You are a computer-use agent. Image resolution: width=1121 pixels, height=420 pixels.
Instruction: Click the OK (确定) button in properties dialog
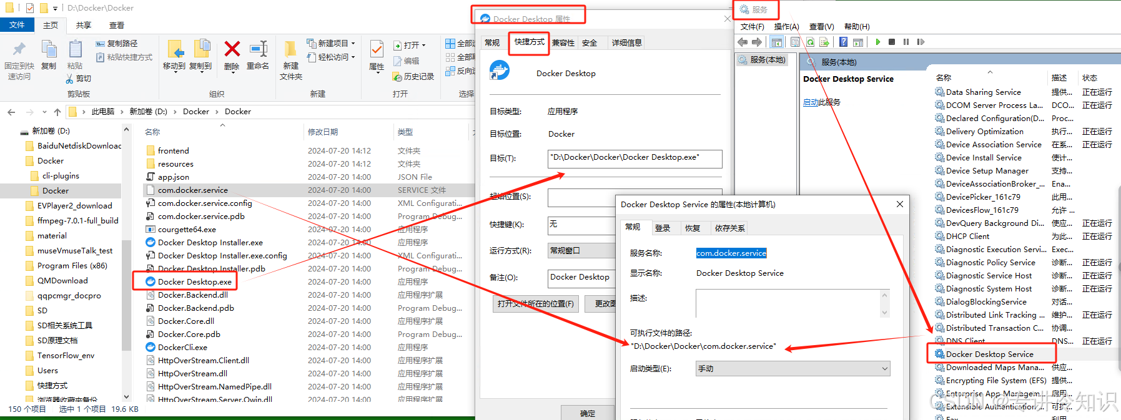pyautogui.click(x=588, y=413)
